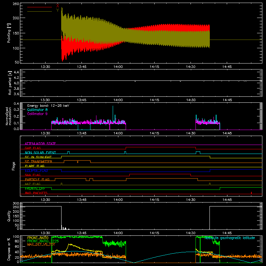Select the blue ECLIPSE_FLAG label
Screen dimensions: 266x266
36,171
